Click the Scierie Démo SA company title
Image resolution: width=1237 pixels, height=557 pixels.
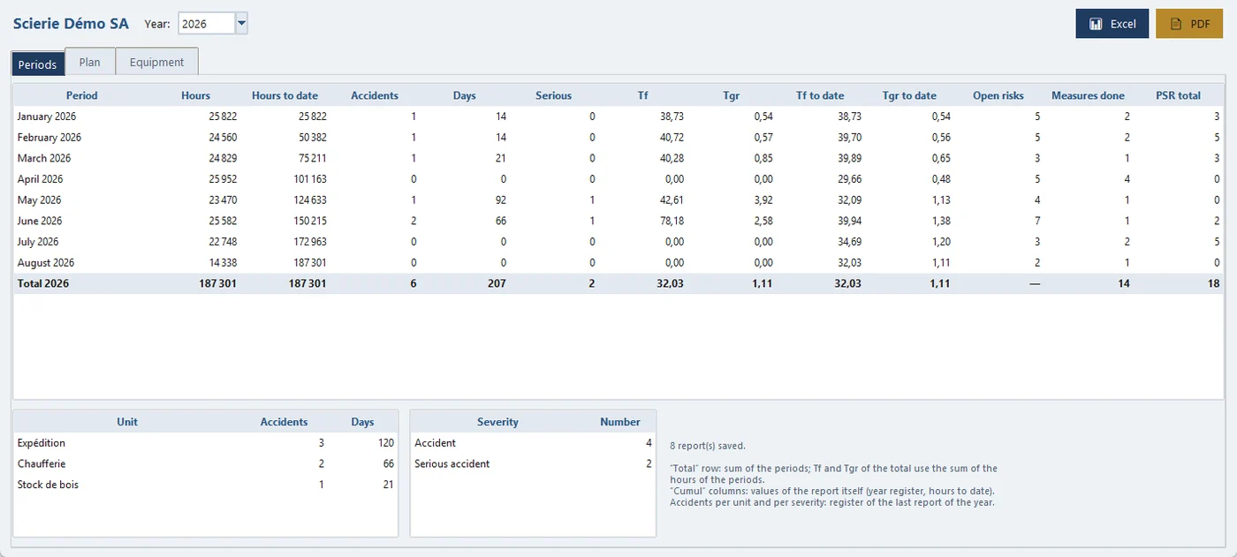point(71,24)
